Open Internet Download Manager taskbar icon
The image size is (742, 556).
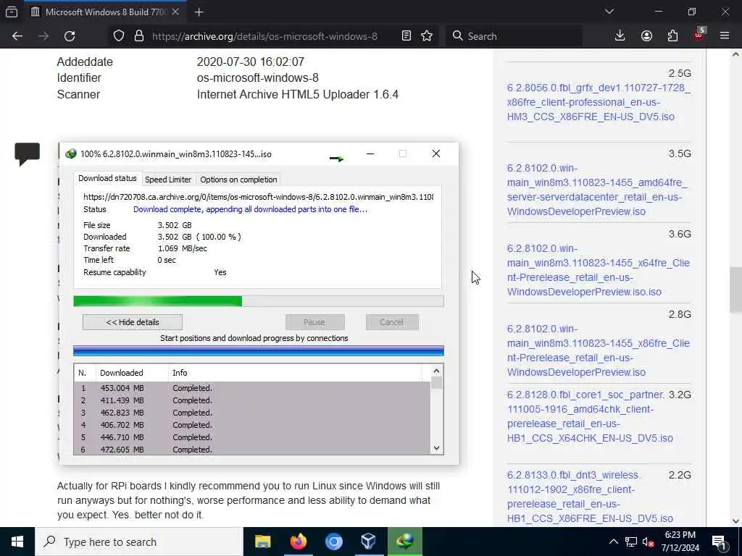point(405,542)
